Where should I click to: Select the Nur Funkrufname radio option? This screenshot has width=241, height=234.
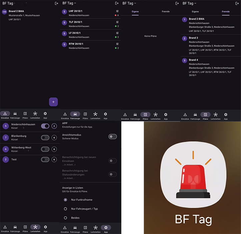(65, 200)
